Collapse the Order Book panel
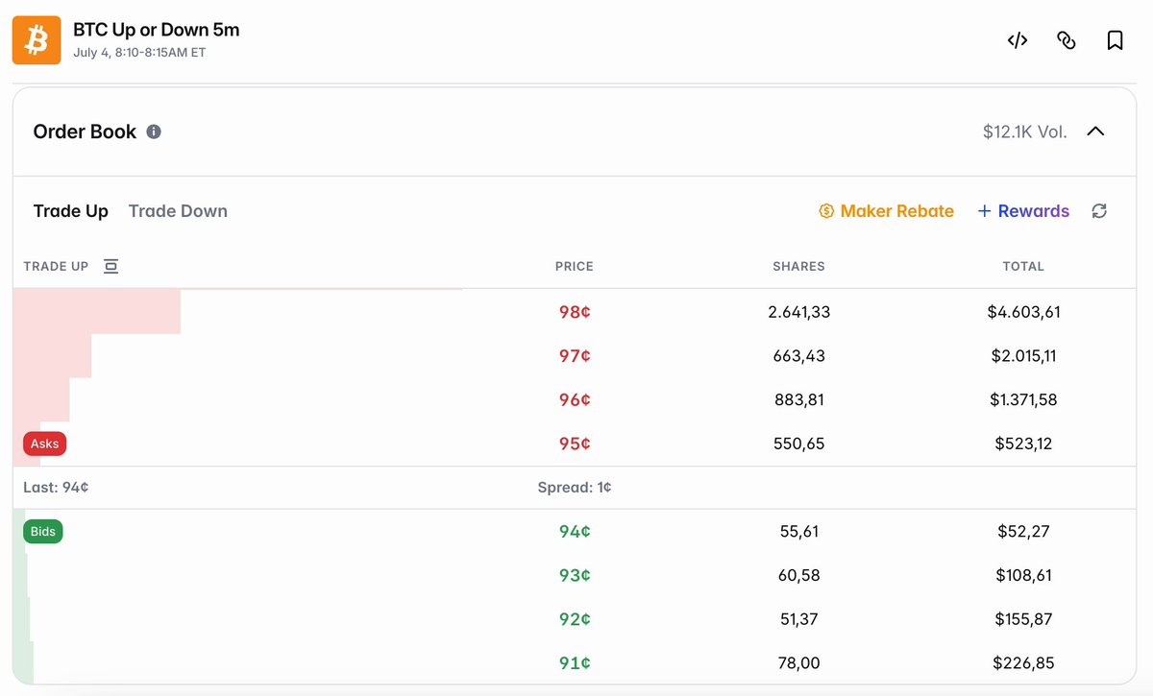Image resolution: width=1153 pixels, height=696 pixels. click(x=1095, y=132)
